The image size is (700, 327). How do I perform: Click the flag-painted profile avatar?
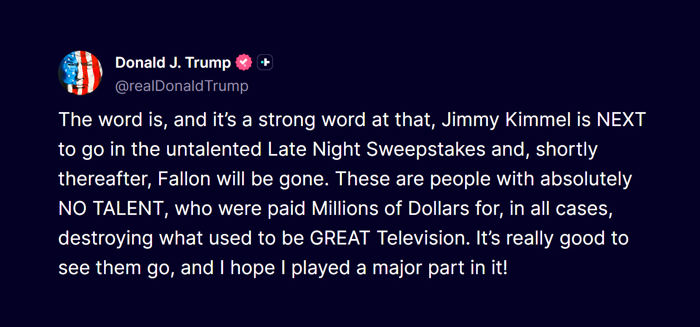(x=80, y=73)
